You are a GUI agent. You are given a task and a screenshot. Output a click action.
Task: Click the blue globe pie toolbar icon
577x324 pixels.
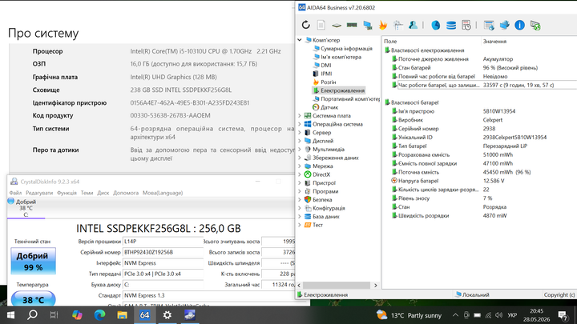click(436, 25)
